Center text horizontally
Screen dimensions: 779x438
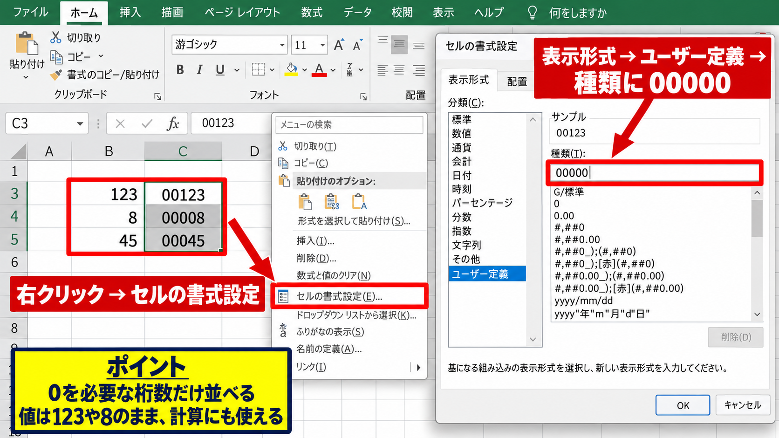pos(399,70)
